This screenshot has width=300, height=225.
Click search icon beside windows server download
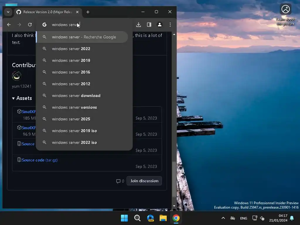[45, 96]
